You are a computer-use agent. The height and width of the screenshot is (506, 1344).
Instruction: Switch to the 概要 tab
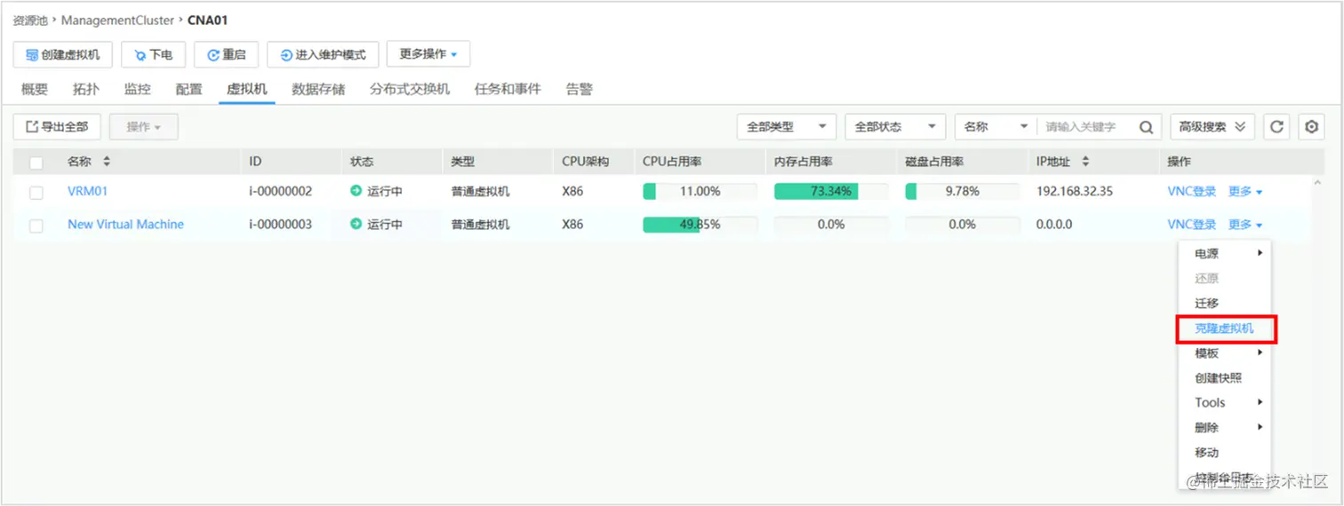click(35, 89)
